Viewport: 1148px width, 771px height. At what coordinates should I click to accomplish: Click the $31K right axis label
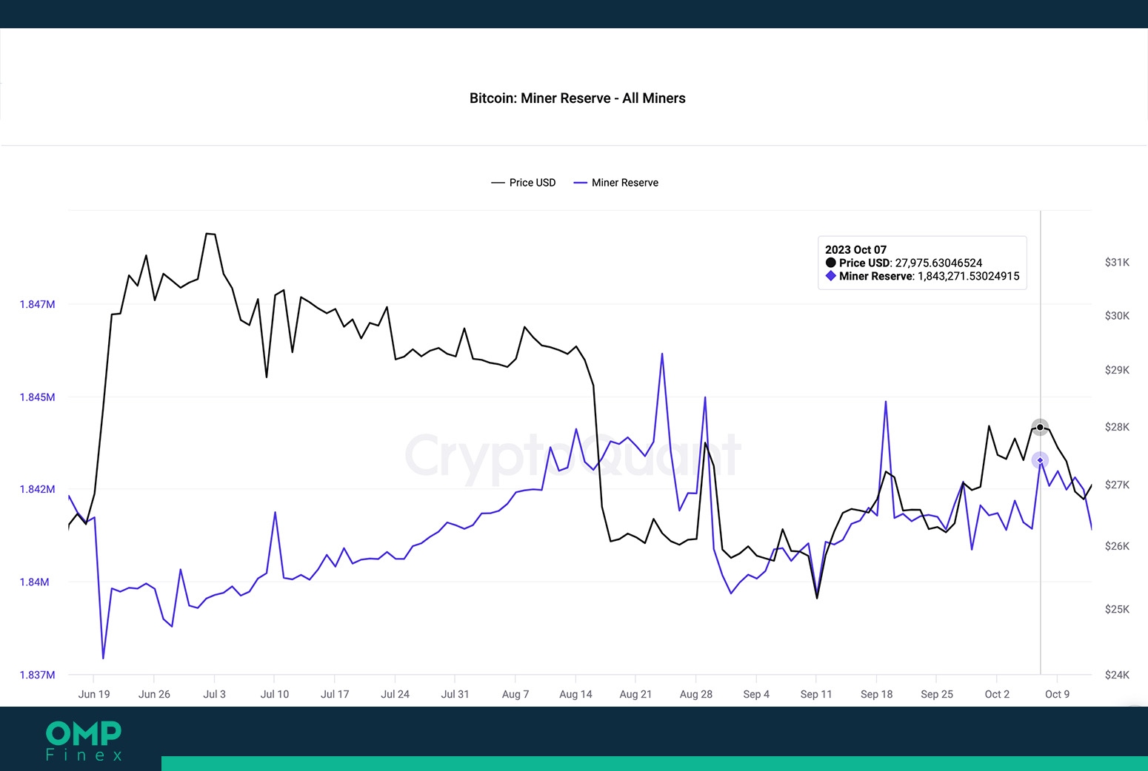point(1117,262)
